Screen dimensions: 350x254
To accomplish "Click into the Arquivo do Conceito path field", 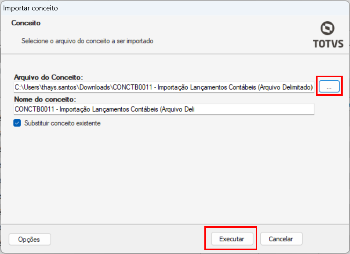I will 164,87.
